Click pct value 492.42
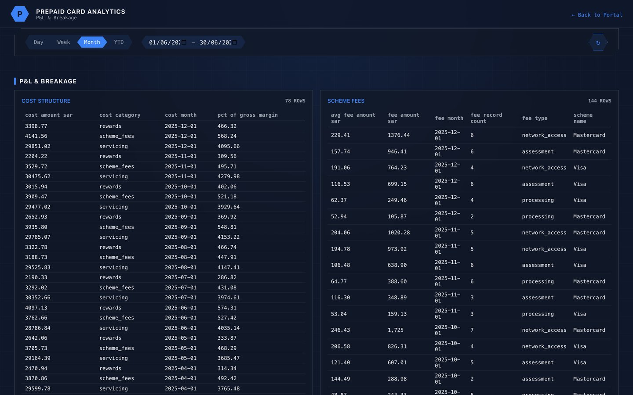This screenshot has height=395, width=633. click(227, 378)
